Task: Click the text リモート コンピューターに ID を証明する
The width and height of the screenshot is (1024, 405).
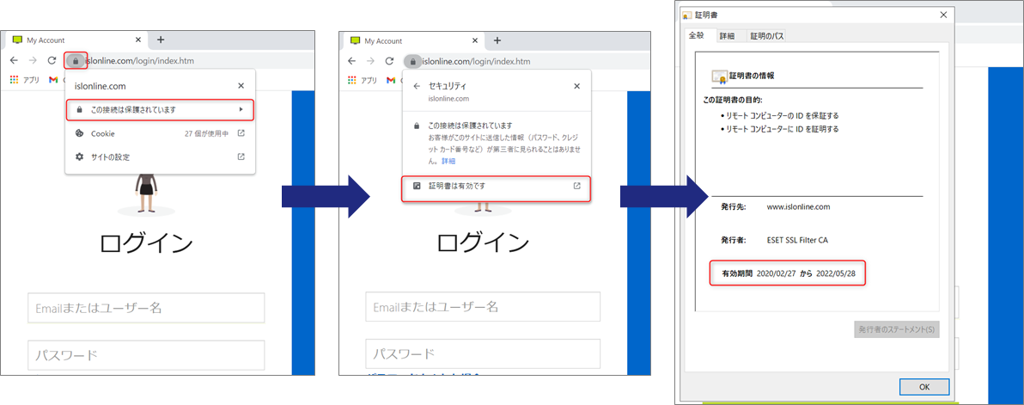Action: click(781, 129)
